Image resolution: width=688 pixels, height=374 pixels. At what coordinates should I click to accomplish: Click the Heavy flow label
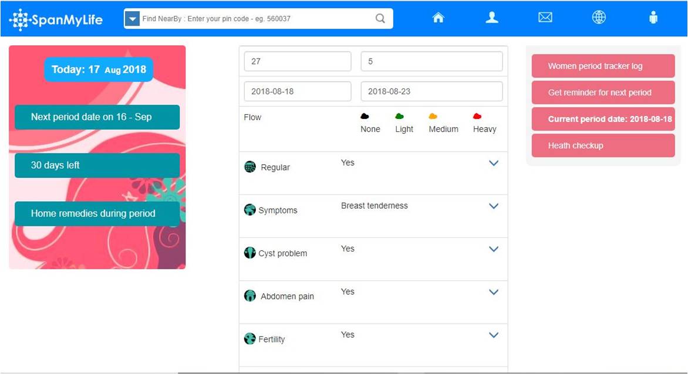point(484,129)
